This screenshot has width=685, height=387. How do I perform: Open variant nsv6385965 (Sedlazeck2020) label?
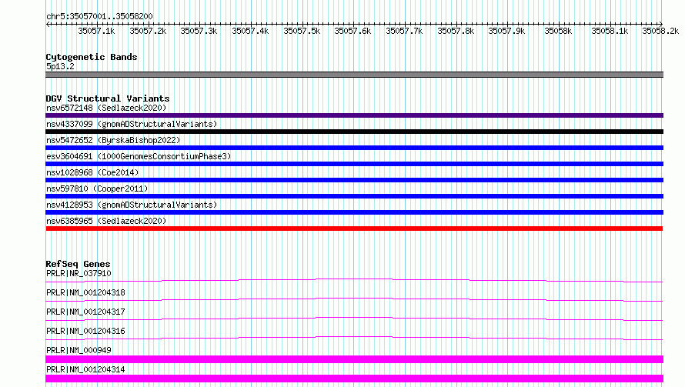106,221
